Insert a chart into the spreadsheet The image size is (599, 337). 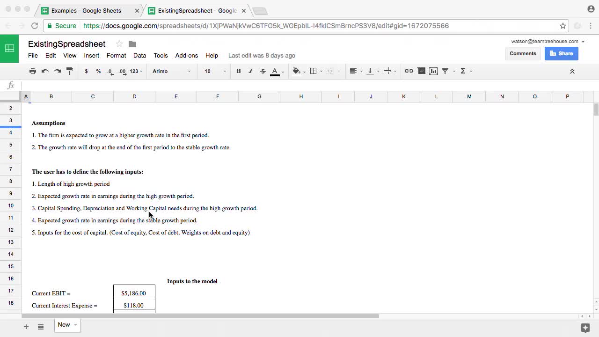(433, 71)
